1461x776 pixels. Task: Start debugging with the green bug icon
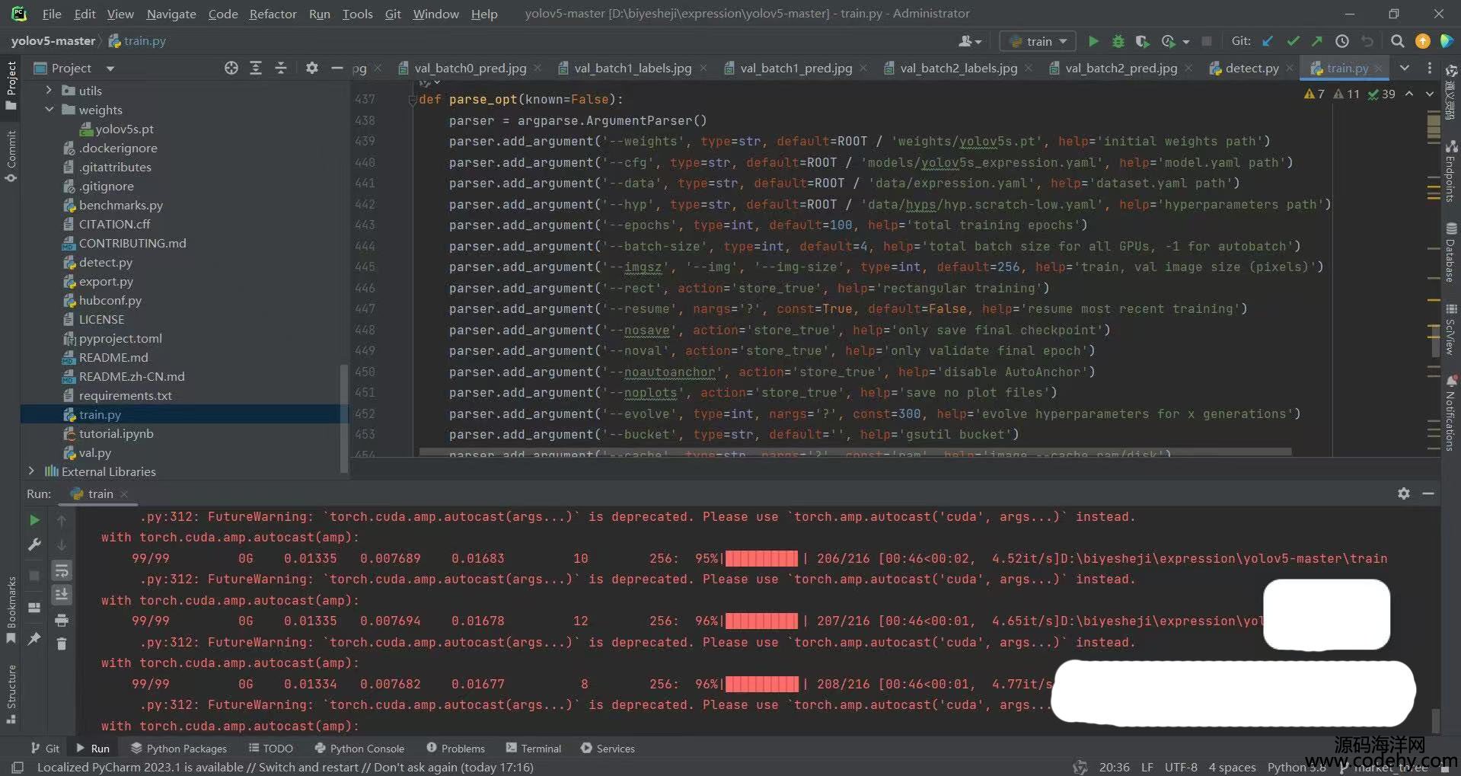click(1118, 41)
